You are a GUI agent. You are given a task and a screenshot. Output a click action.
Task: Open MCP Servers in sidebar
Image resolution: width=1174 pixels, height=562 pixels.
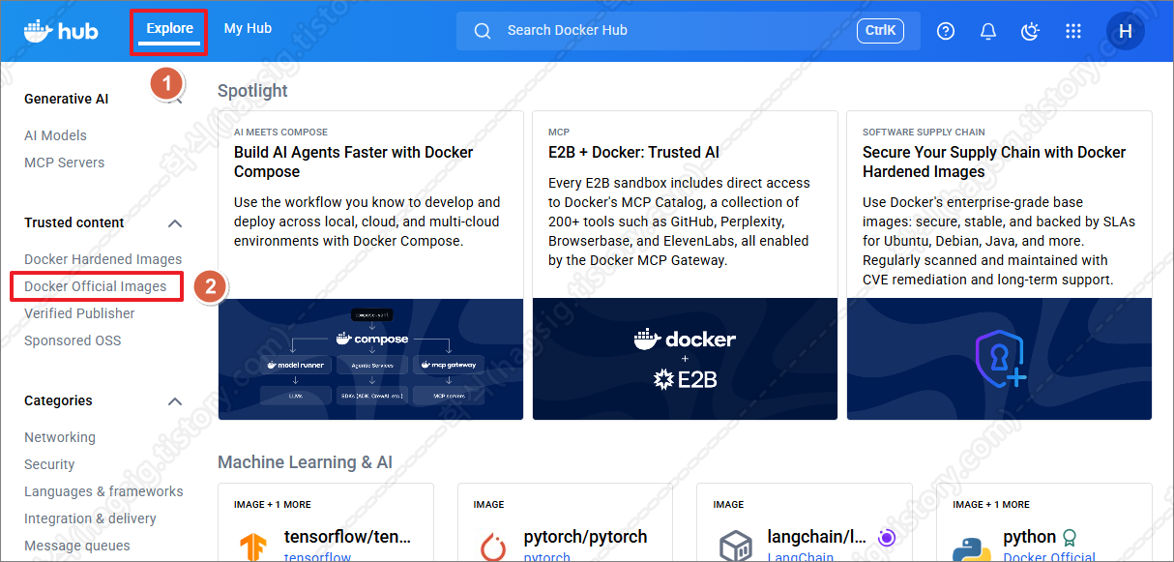(65, 163)
